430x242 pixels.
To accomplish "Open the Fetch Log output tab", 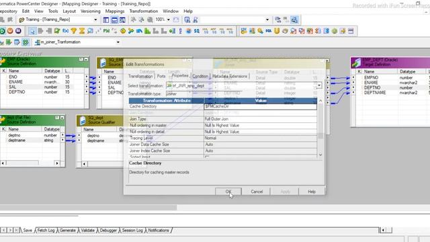I will coord(46,231).
